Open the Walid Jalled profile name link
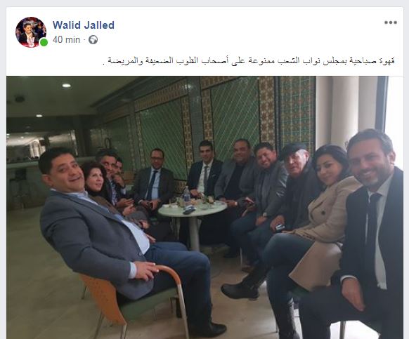Viewport: 409px width, 339px height. (84, 25)
